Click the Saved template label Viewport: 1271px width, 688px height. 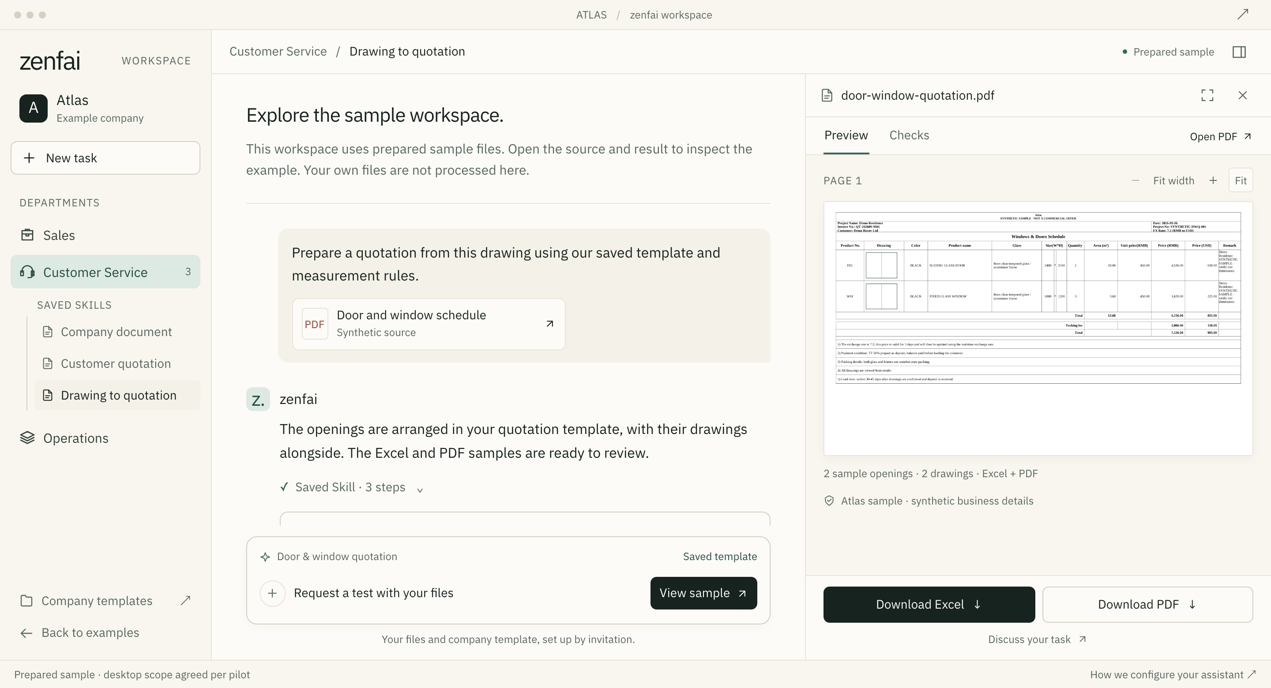719,556
